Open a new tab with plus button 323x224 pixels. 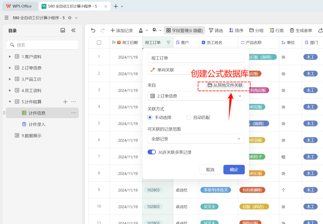pyautogui.click(x=116, y=6)
